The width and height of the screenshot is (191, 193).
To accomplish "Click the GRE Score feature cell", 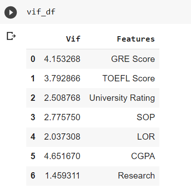I will pos(133,59).
